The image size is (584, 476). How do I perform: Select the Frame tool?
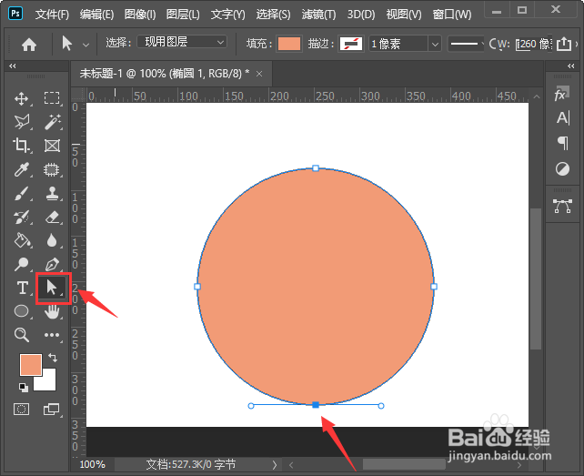[52, 146]
